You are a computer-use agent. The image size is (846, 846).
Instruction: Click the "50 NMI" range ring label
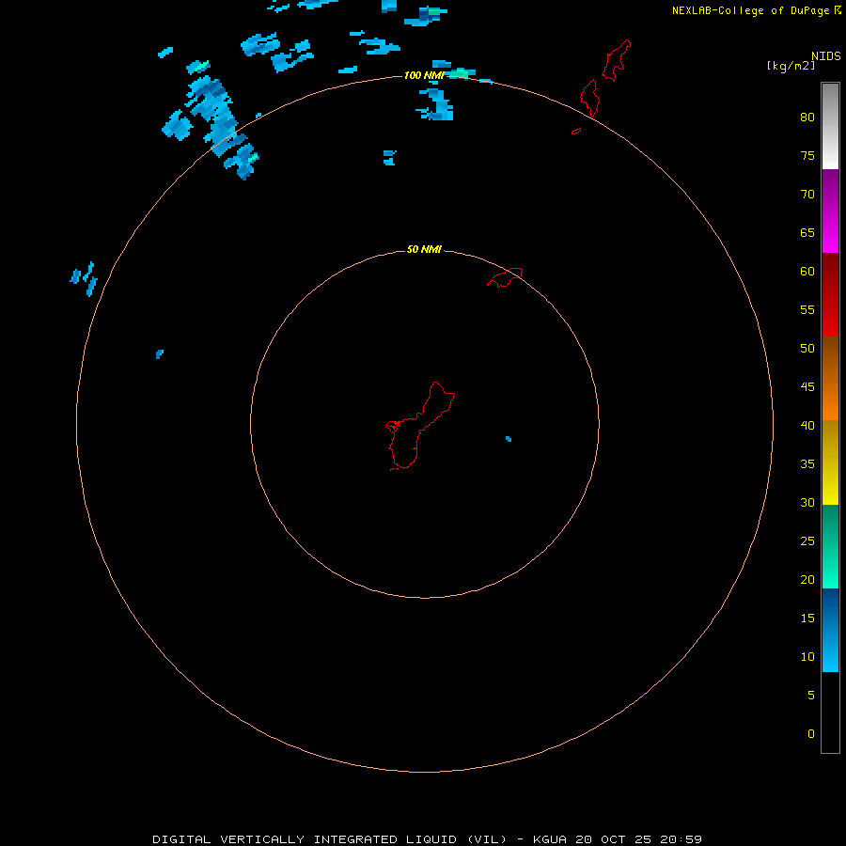[424, 249]
